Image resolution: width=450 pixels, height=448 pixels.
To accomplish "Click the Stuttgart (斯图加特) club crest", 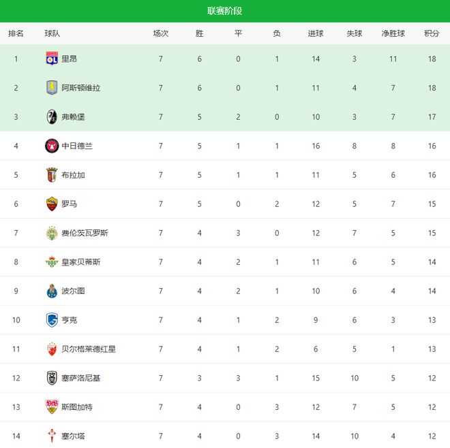I will 51,407.
